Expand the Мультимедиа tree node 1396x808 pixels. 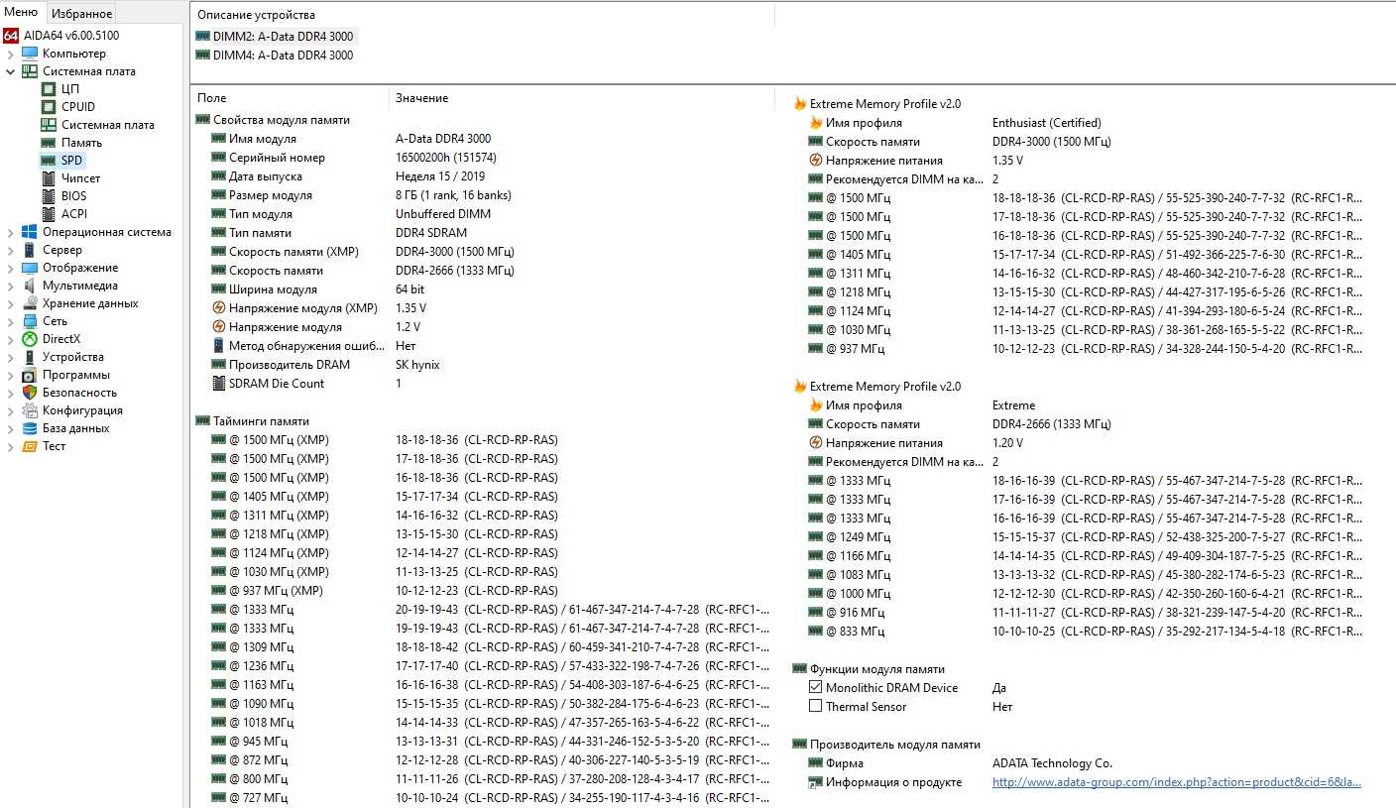click(11, 286)
